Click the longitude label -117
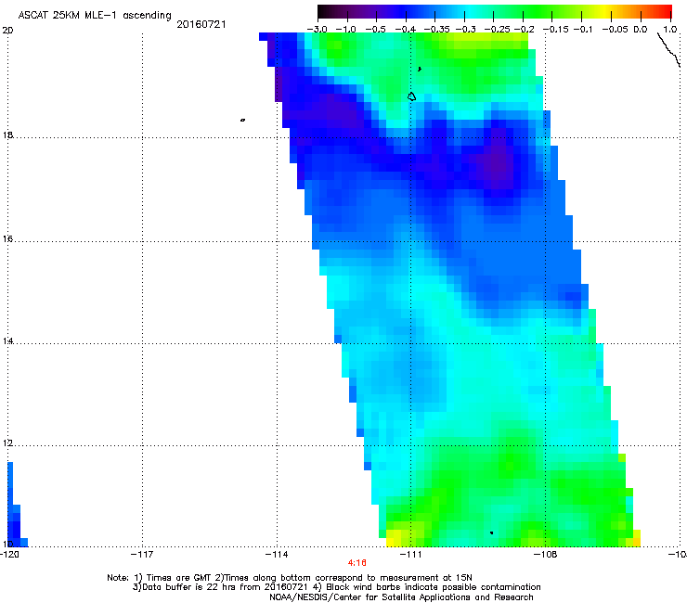Image resolution: width=687 pixels, height=603 pixels. [x=142, y=555]
